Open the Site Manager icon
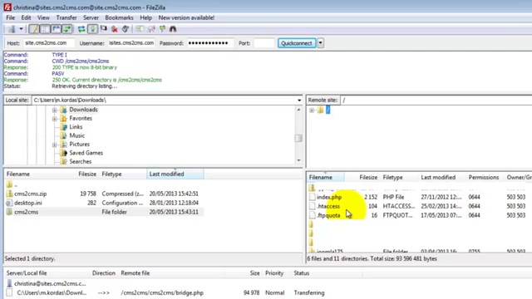 pos(12,29)
